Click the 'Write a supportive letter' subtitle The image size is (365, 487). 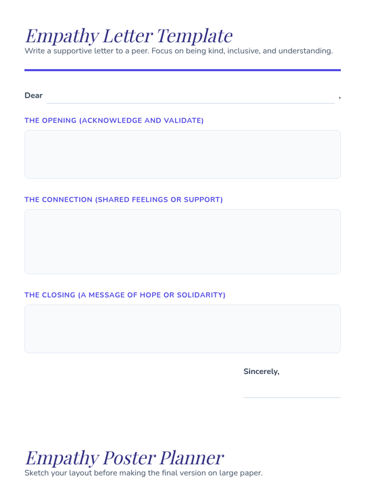point(179,51)
